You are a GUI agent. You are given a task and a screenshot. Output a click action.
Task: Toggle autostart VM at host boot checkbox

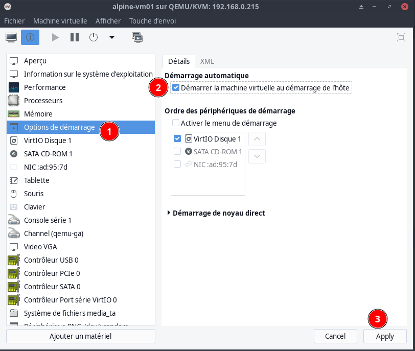pyautogui.click(x=176, y=88)
